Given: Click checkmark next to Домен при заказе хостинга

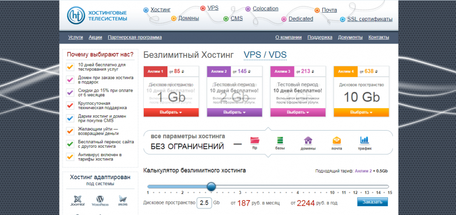Looking at the screenshot, I should [x=70, y=80].
